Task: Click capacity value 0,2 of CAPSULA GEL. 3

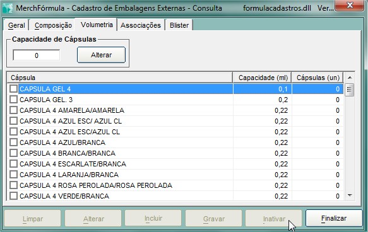Action: pyautogui.click(x=283, y=100)
